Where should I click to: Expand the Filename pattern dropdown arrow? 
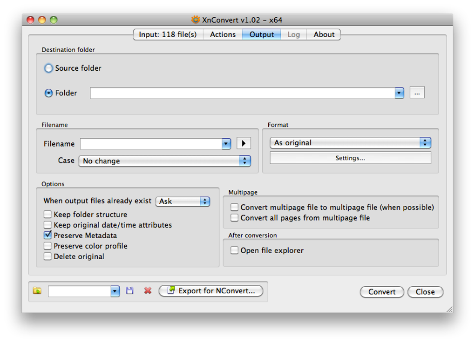tap(226, 144)
